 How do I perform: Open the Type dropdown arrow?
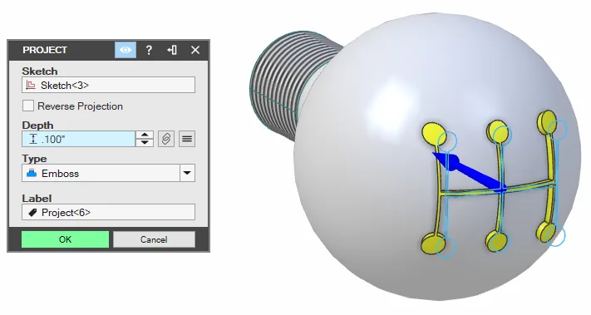pos(187,174)
